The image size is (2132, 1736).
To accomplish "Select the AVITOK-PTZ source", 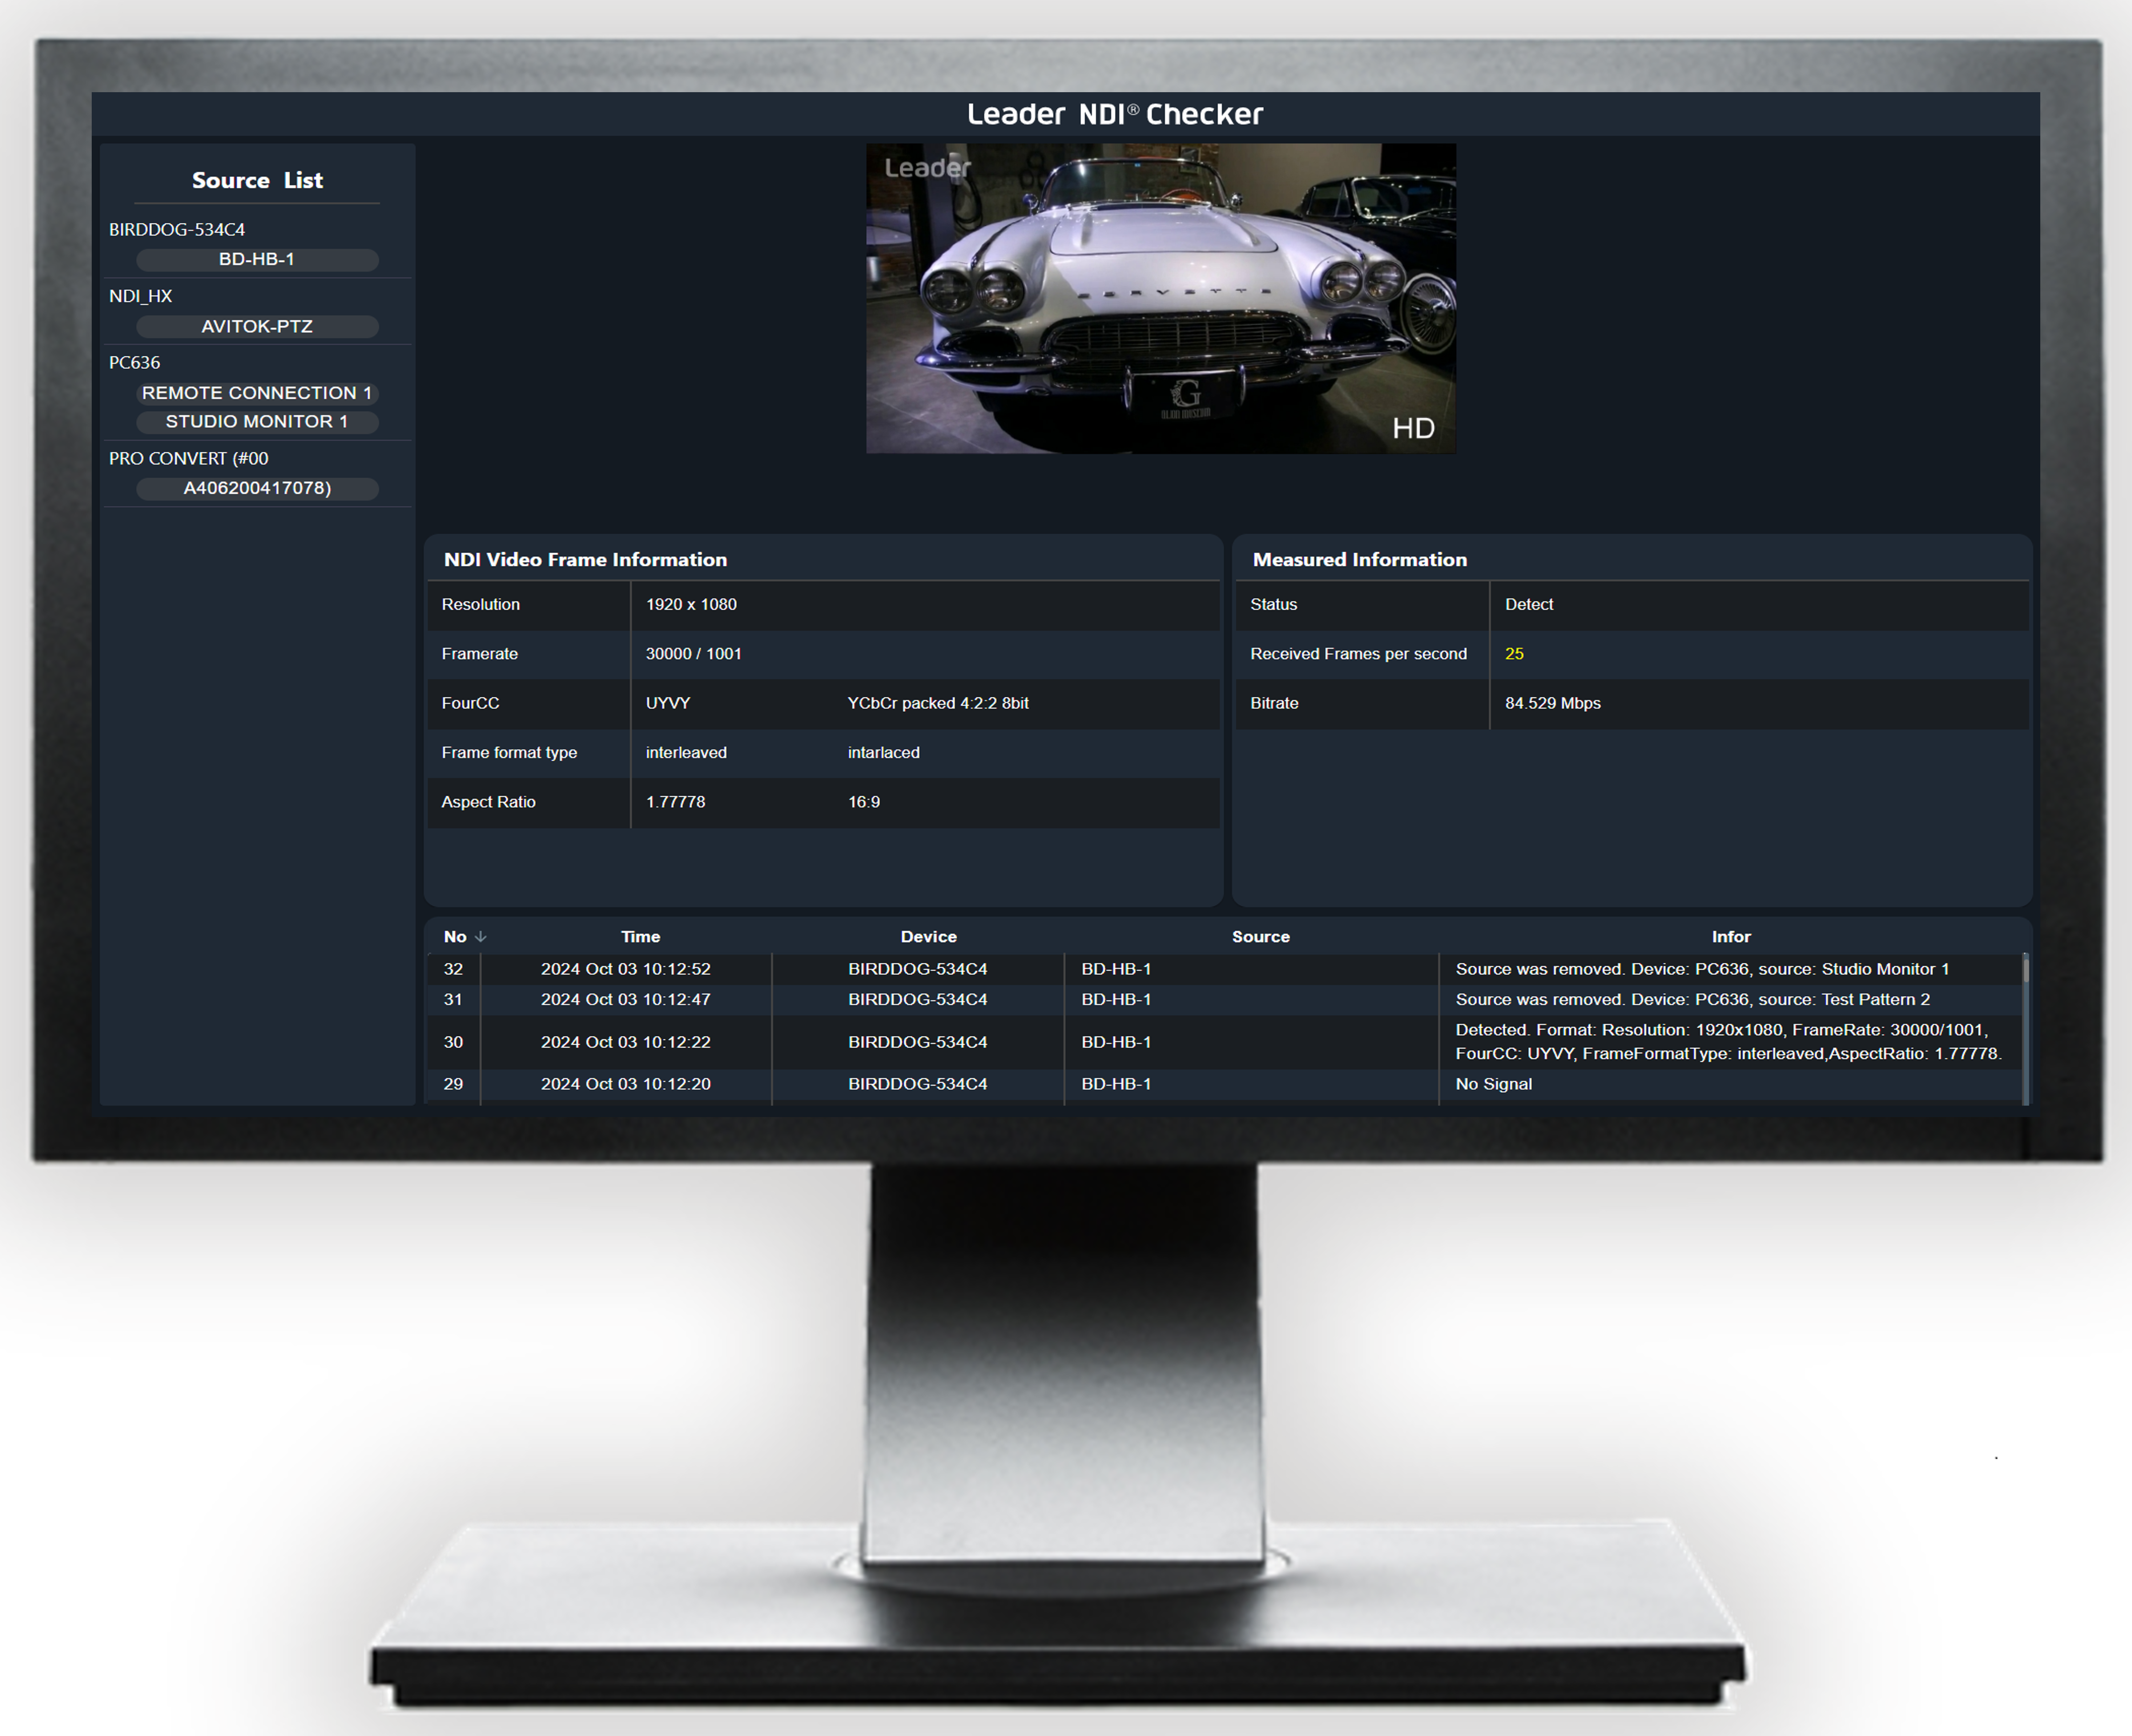I will click(x=257, y=327).
